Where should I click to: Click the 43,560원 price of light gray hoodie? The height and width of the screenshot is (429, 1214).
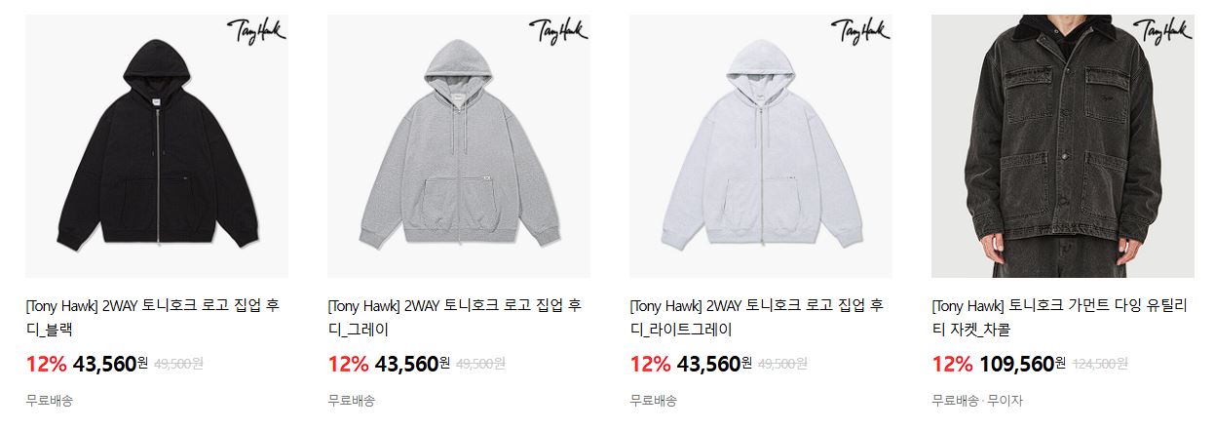[714, 365]
